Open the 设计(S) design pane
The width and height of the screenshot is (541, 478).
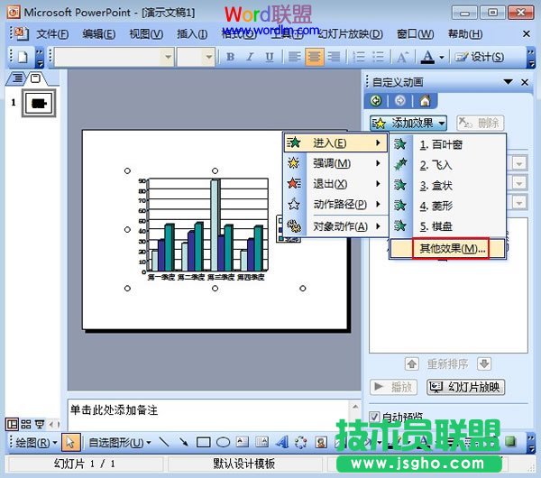480,57
